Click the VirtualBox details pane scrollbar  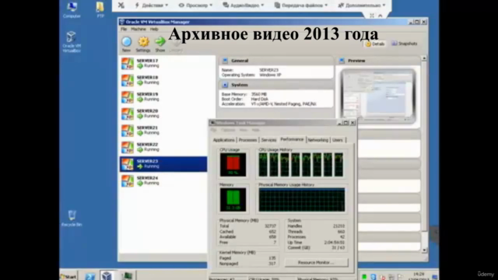point(424,145)
